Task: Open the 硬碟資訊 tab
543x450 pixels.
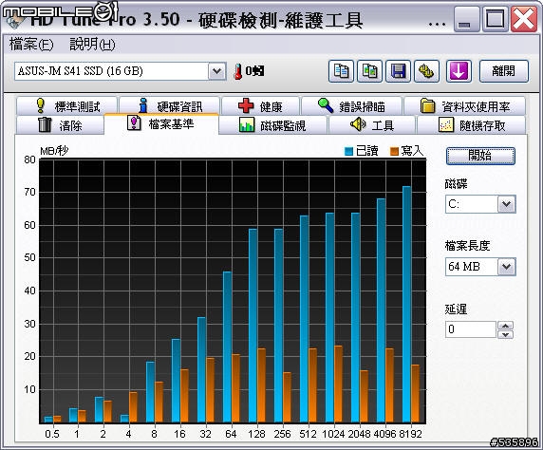Action: click(169, 106)
